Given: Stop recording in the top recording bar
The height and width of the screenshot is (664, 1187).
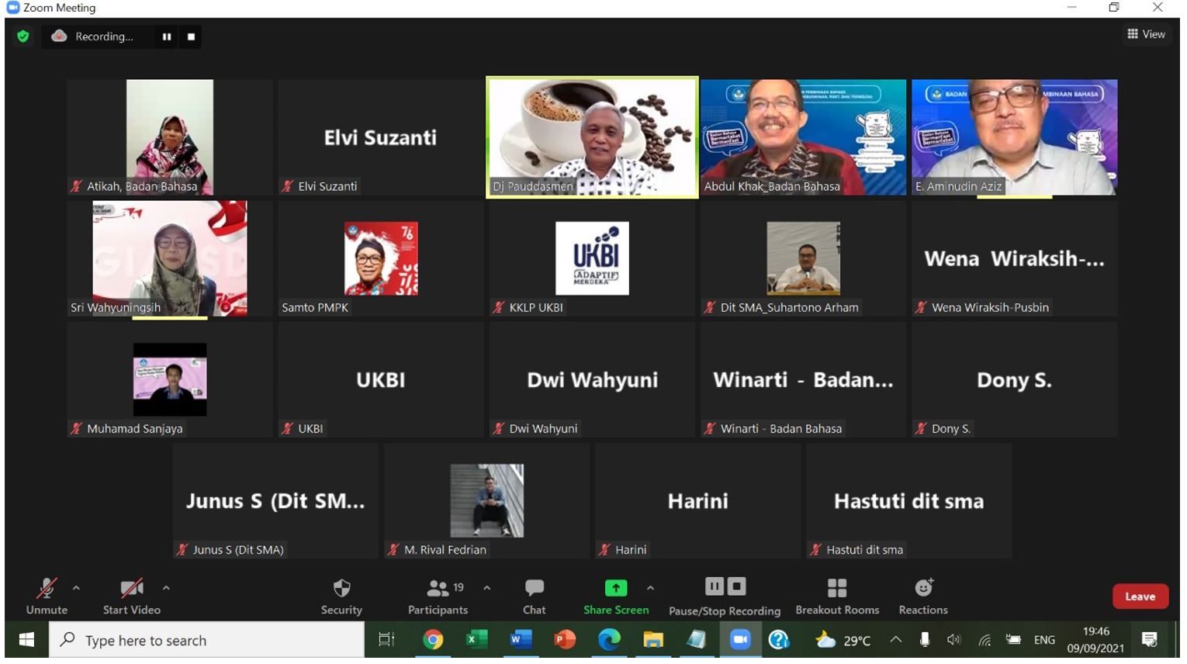Looking at the screenshot, I should click(x=191, y=36).
